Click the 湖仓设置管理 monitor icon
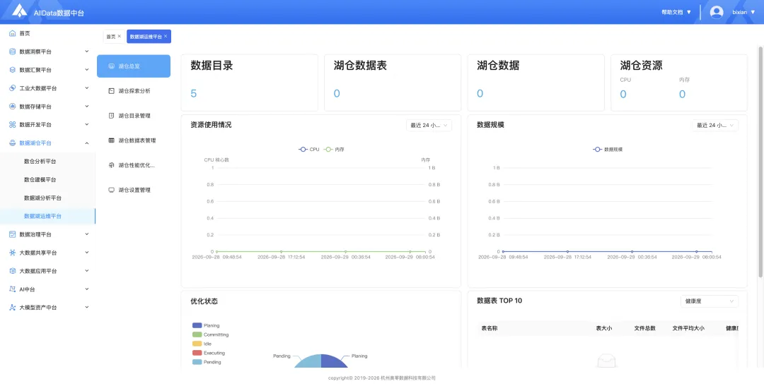Screen dimensions: 764x386 (111, 190)
